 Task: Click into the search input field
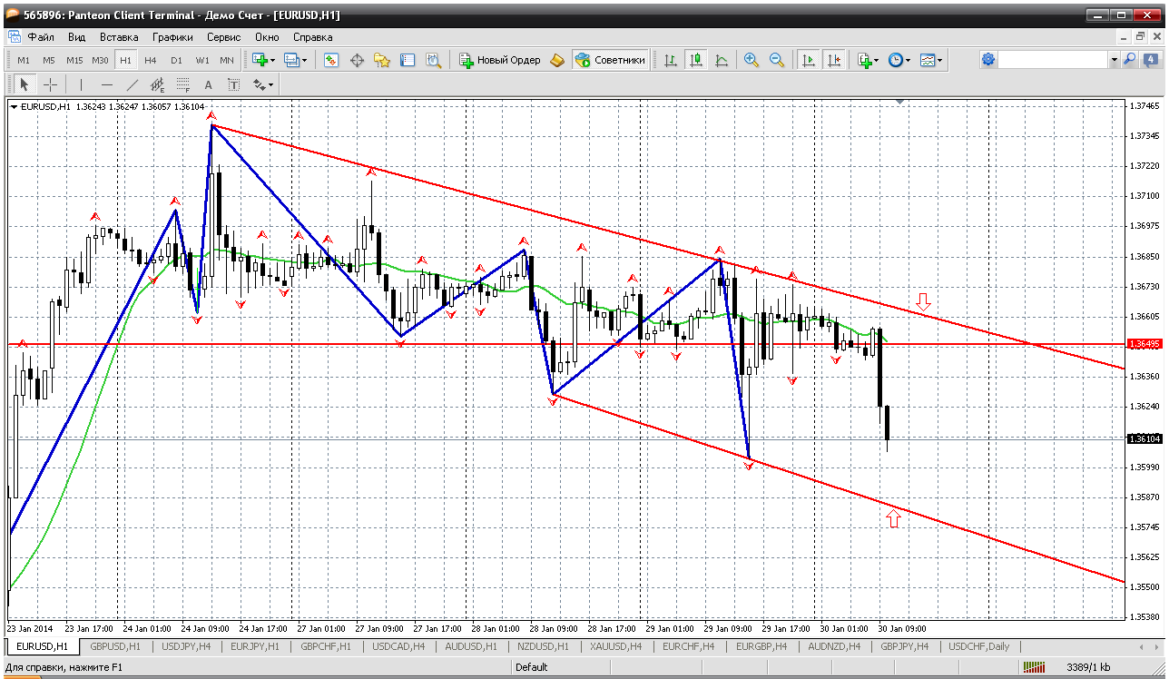[1053, 60]
